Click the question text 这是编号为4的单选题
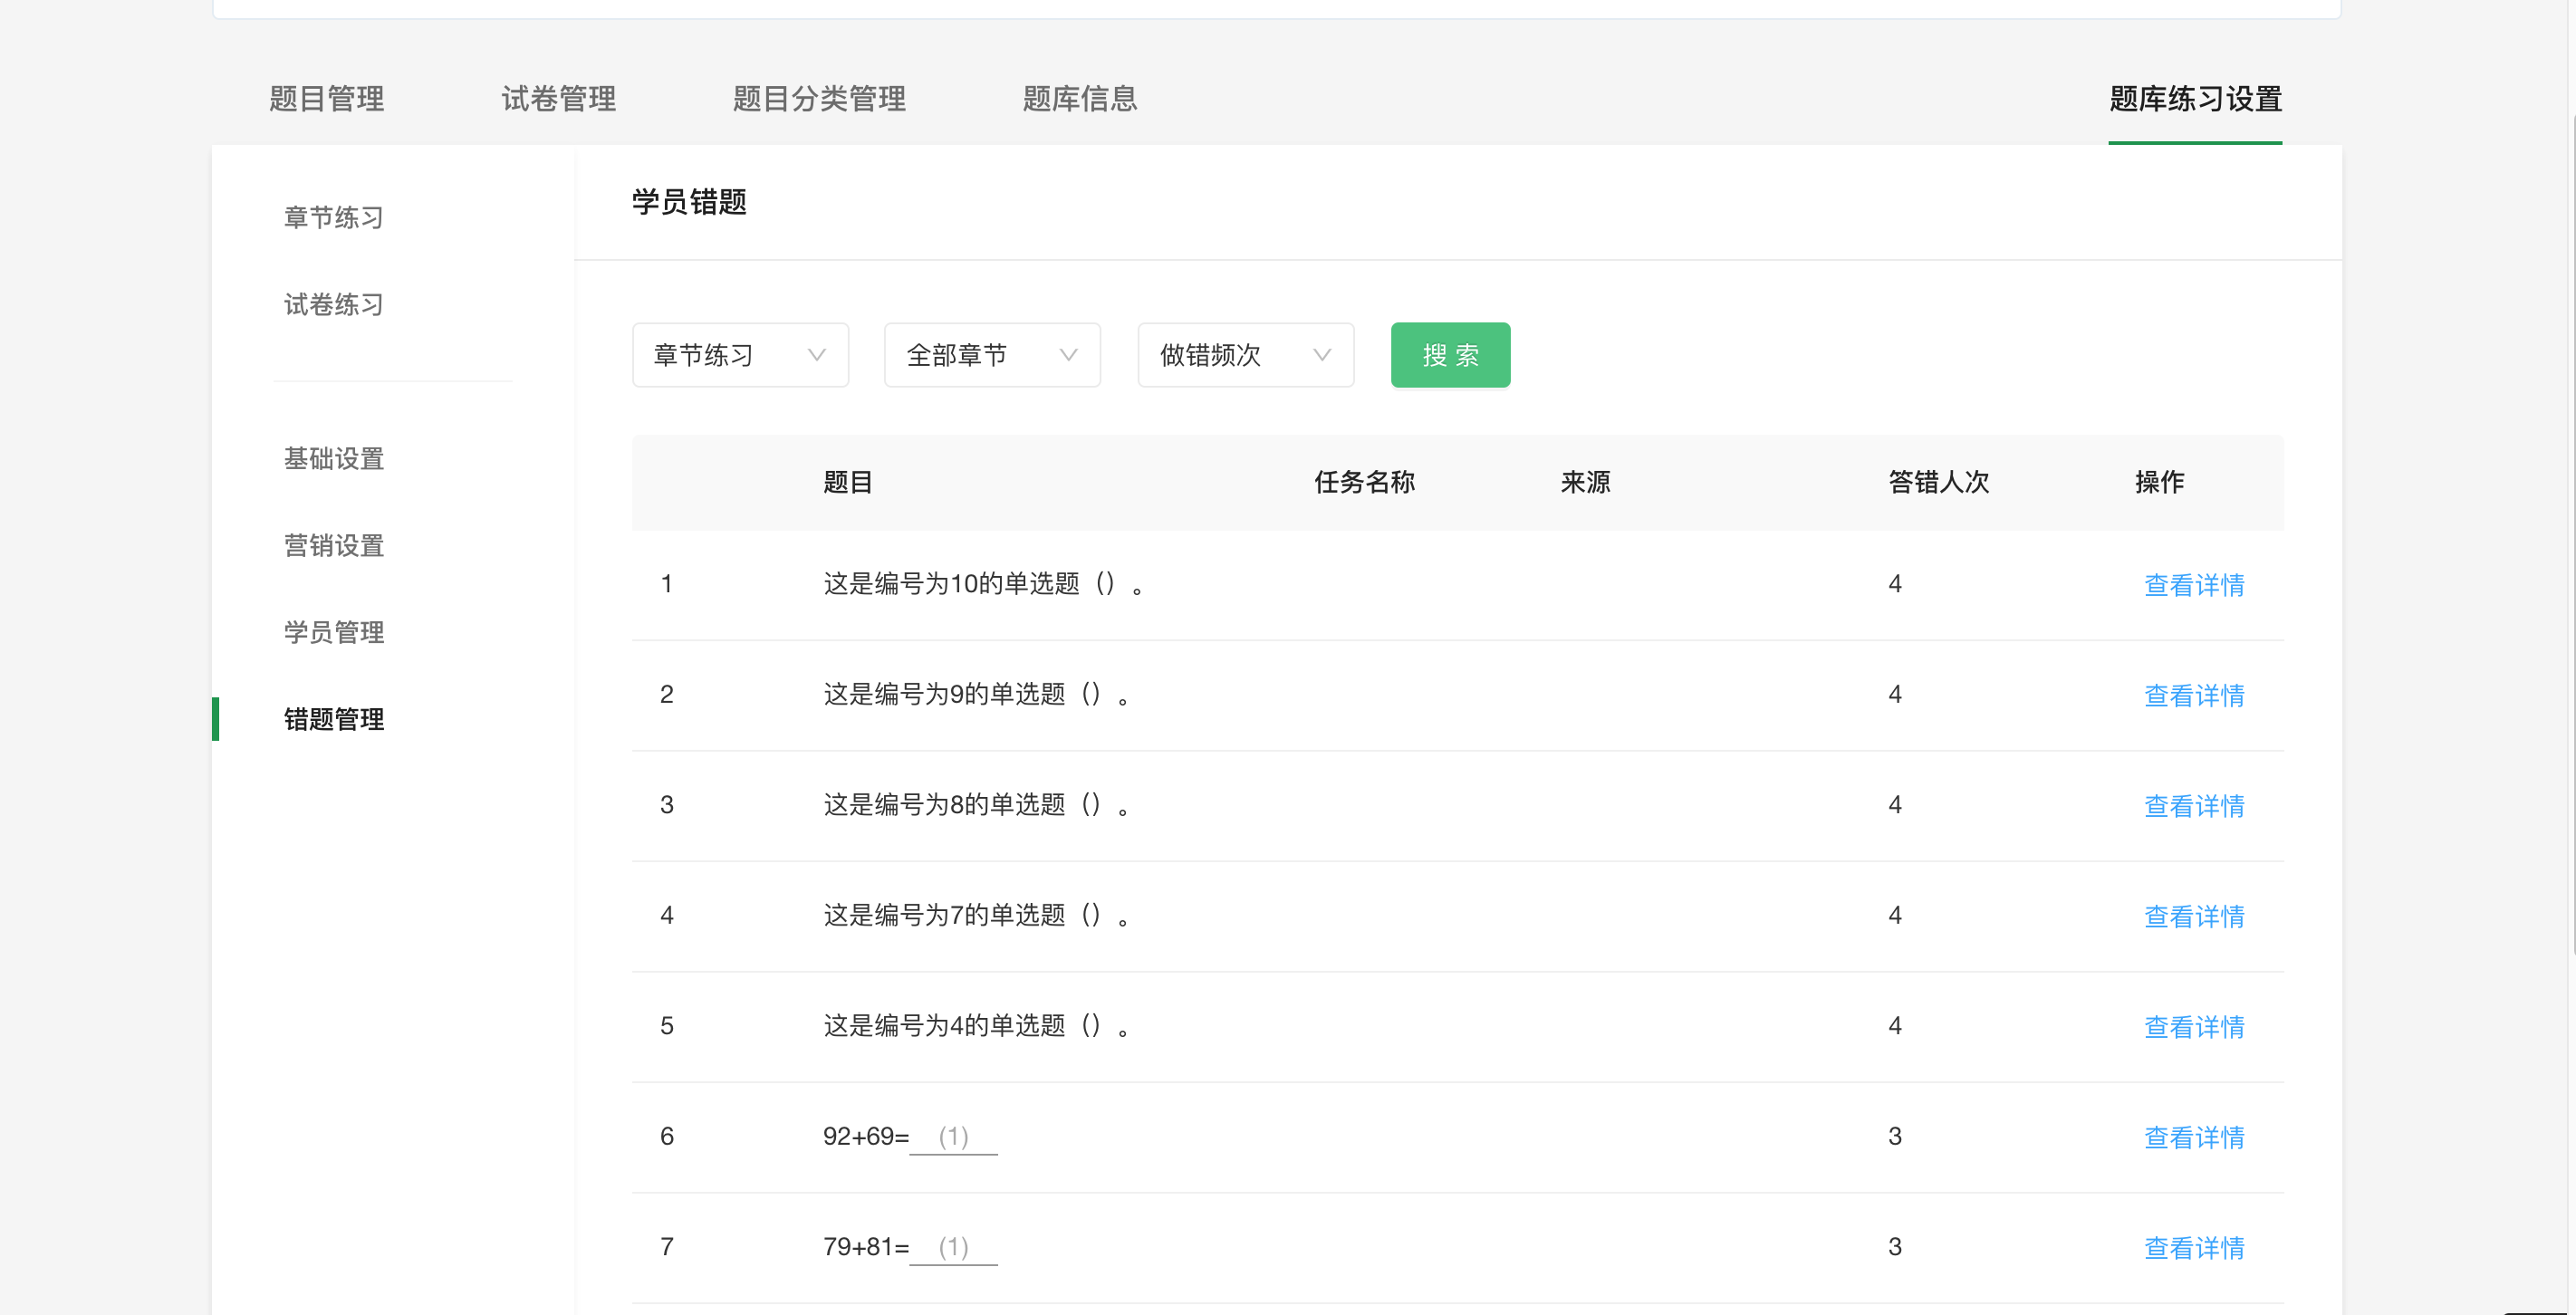This screenshot has height=1315, width=2576. point(976,1026)
